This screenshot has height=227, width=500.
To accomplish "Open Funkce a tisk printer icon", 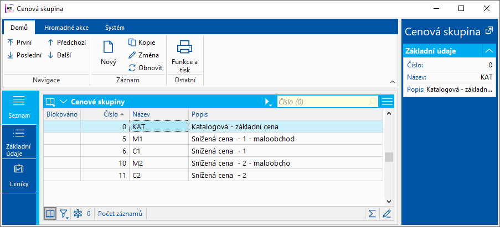I will pos(184,46).
